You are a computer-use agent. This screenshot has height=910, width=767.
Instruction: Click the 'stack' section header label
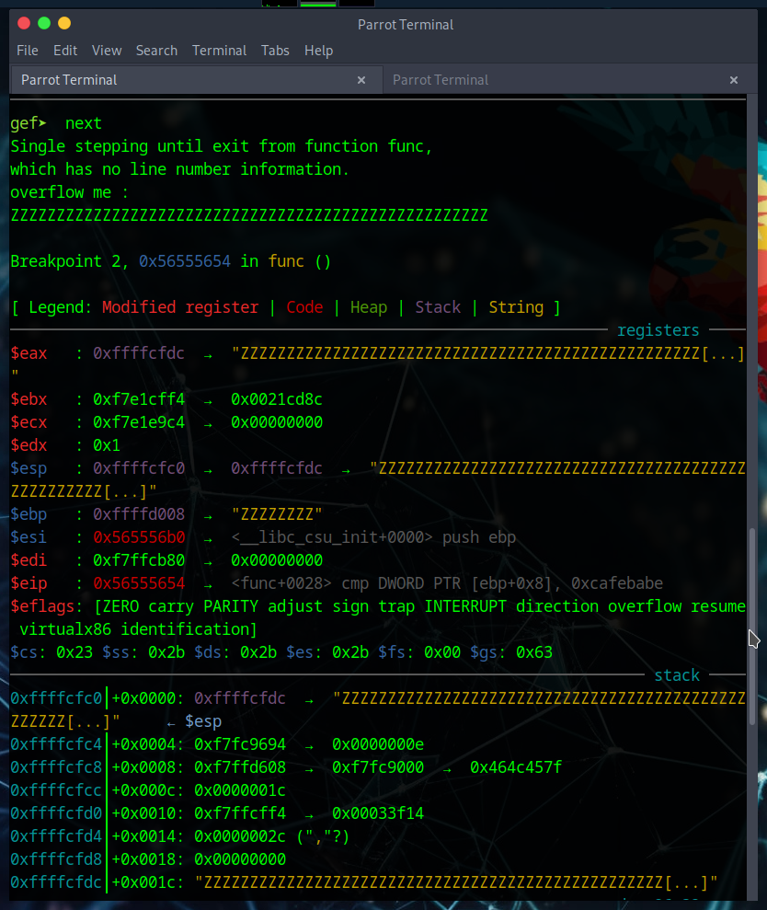click(677, 675)
